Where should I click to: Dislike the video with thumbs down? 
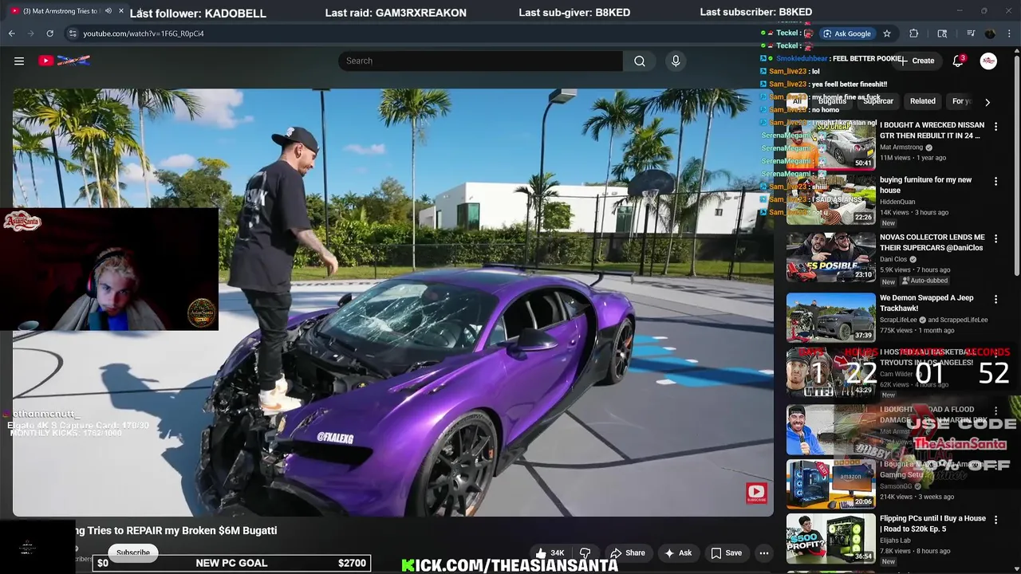click(x=585, y=552)
